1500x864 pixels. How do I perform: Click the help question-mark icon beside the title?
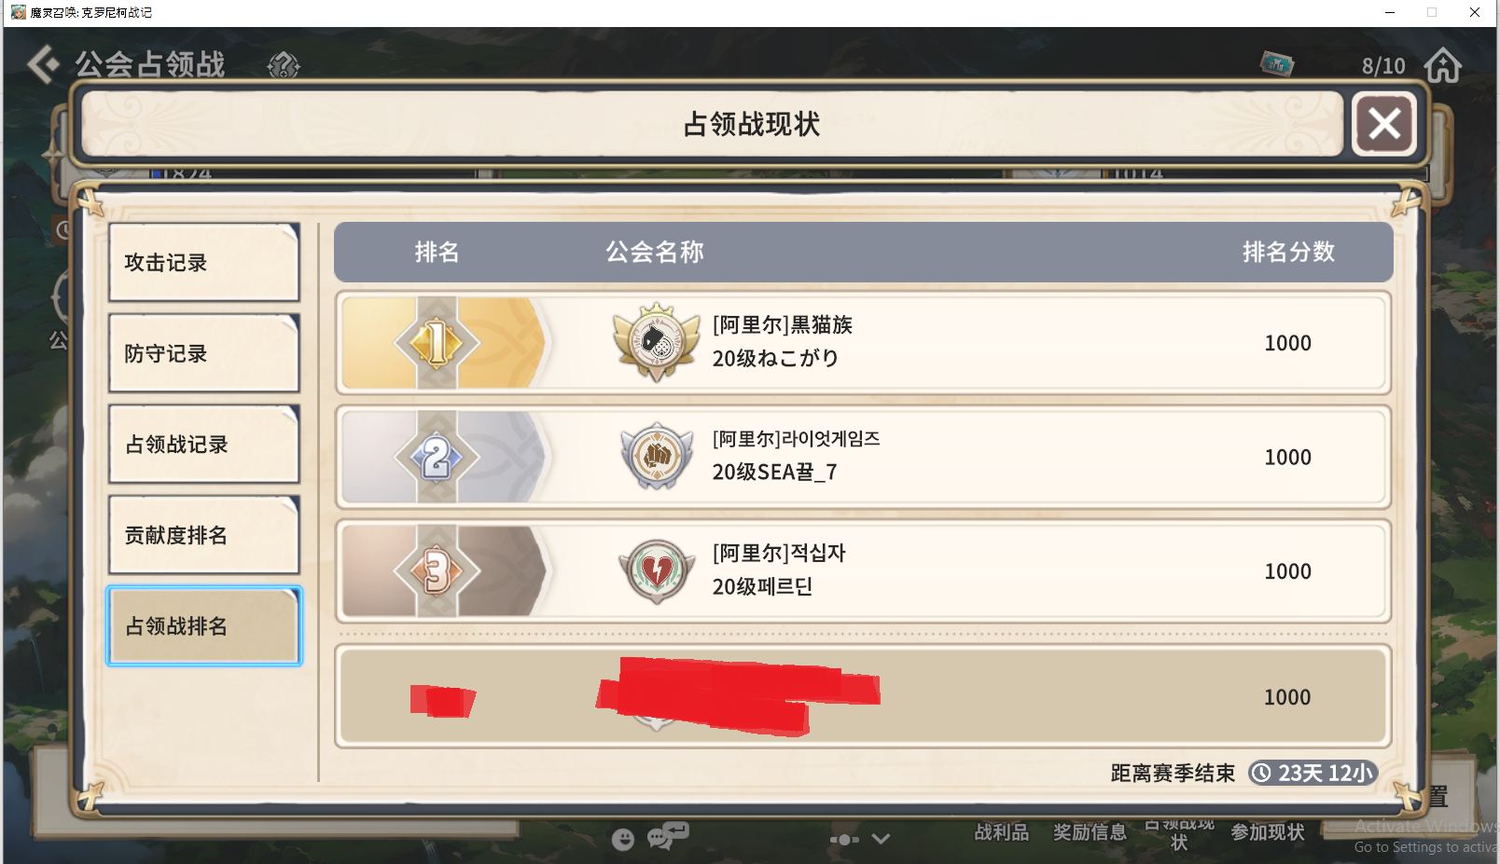coord(284,65)
